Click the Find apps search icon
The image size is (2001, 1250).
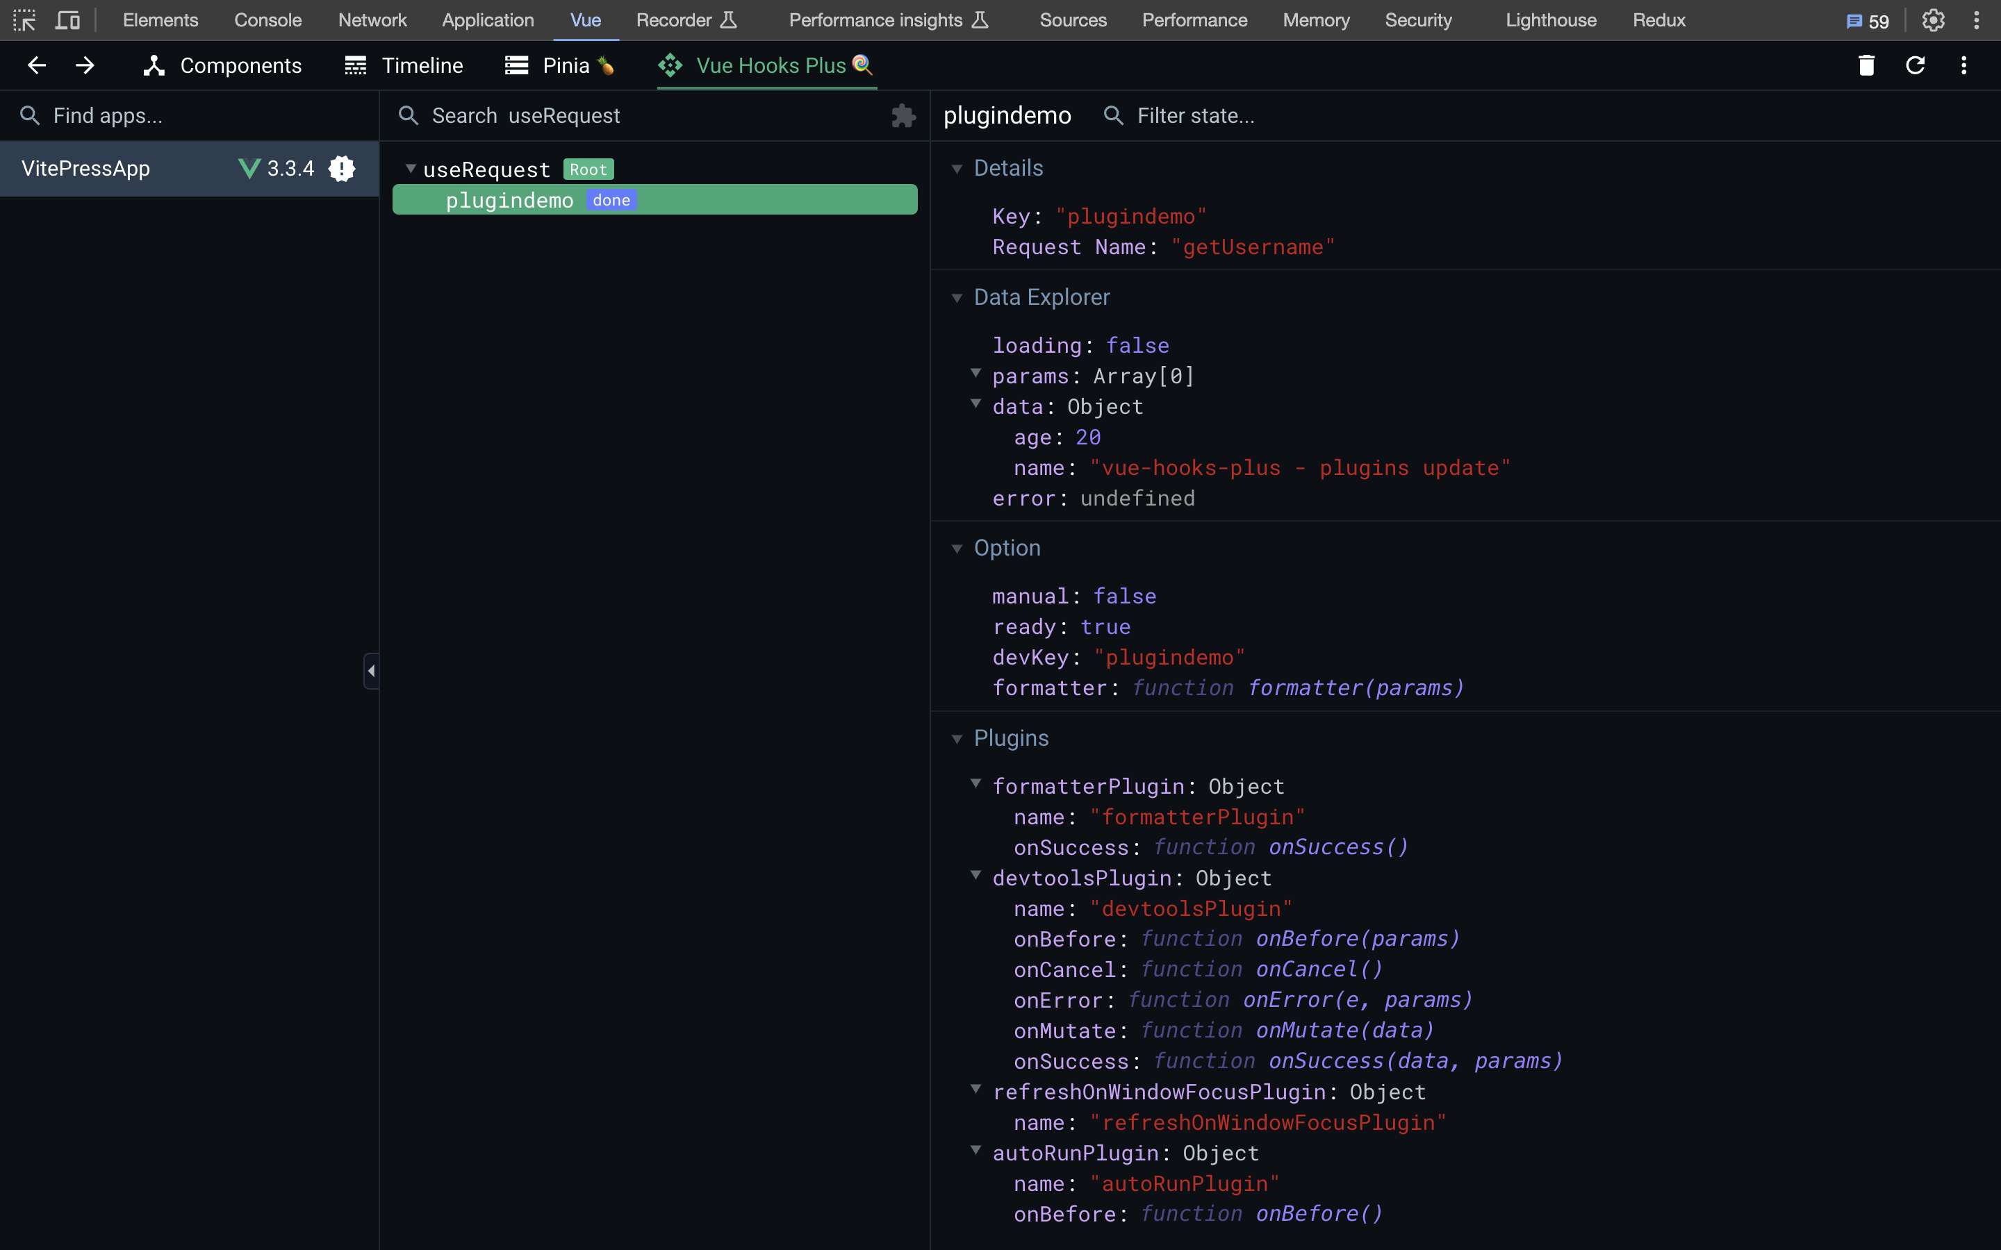(x=30, y=116)
